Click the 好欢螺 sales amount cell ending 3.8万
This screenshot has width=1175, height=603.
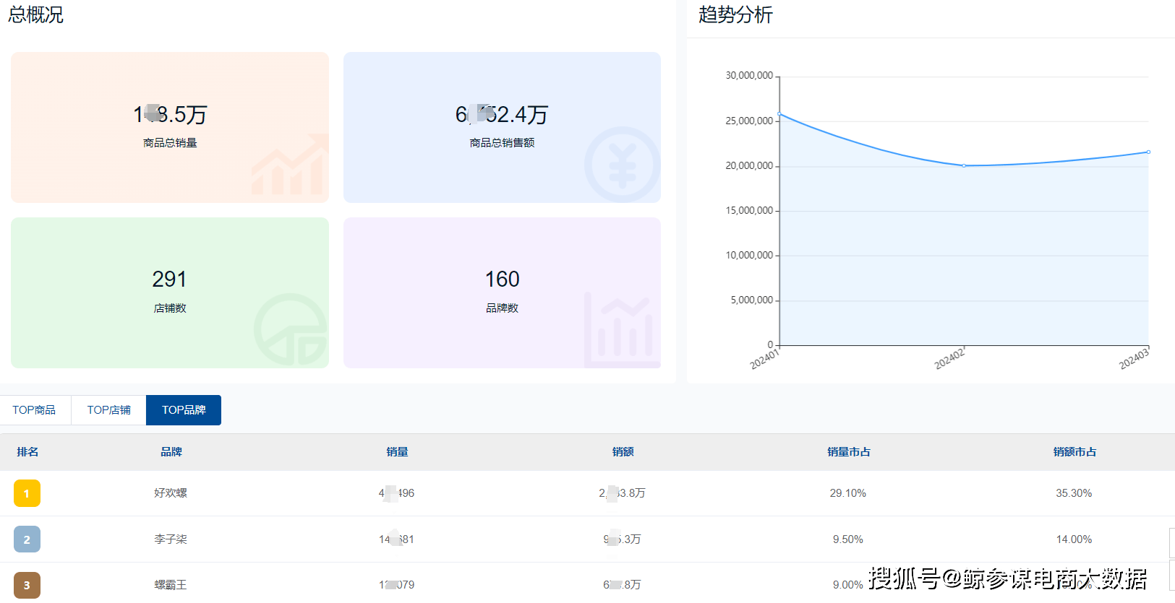[622, 493]
